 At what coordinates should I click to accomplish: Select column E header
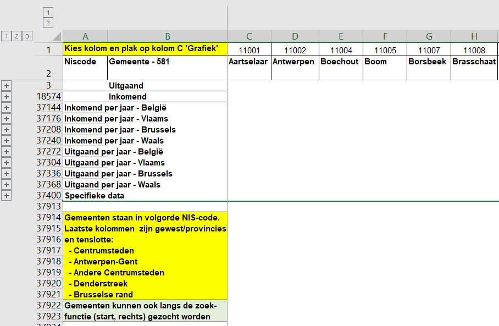341,36
